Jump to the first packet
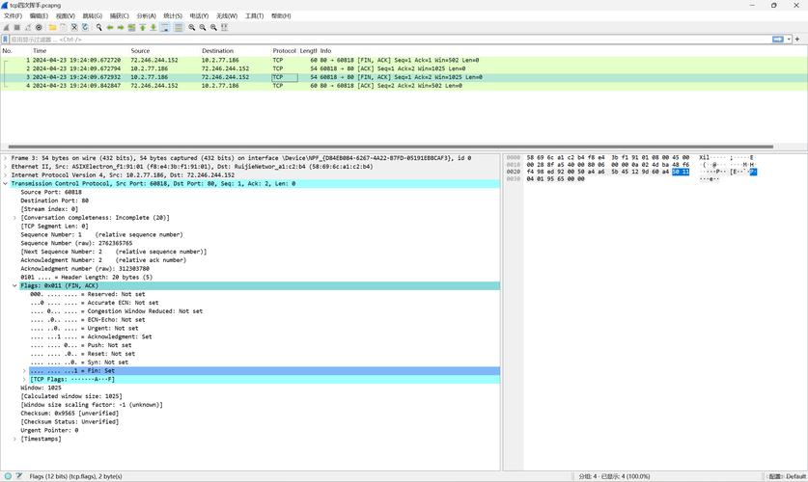The height and width of the screenshot is (482, 808). point(142,27)
